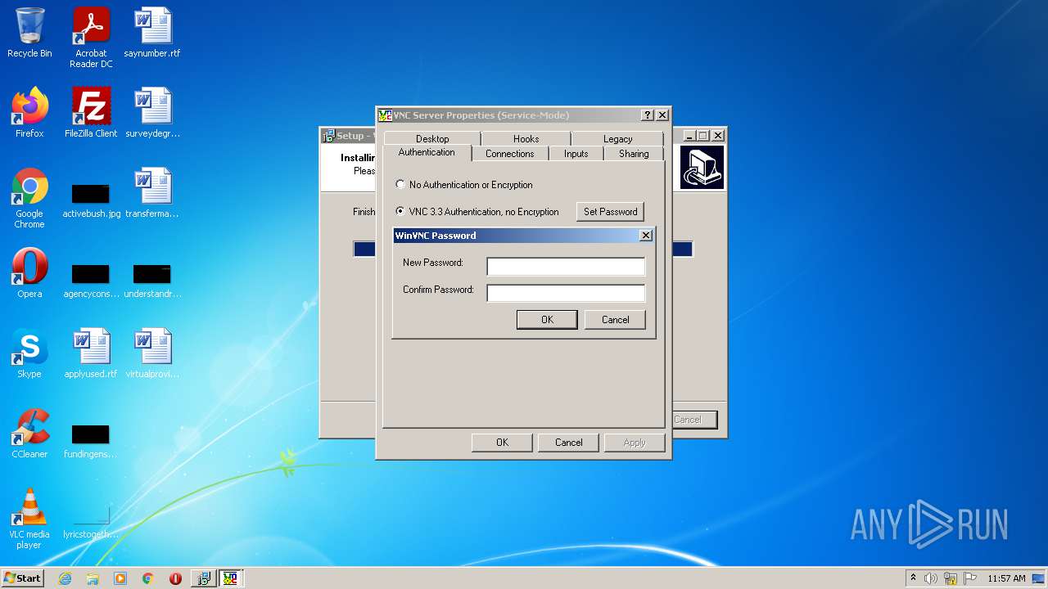
Task: Launch Firefox from desktop
Action: pos(29,113)
